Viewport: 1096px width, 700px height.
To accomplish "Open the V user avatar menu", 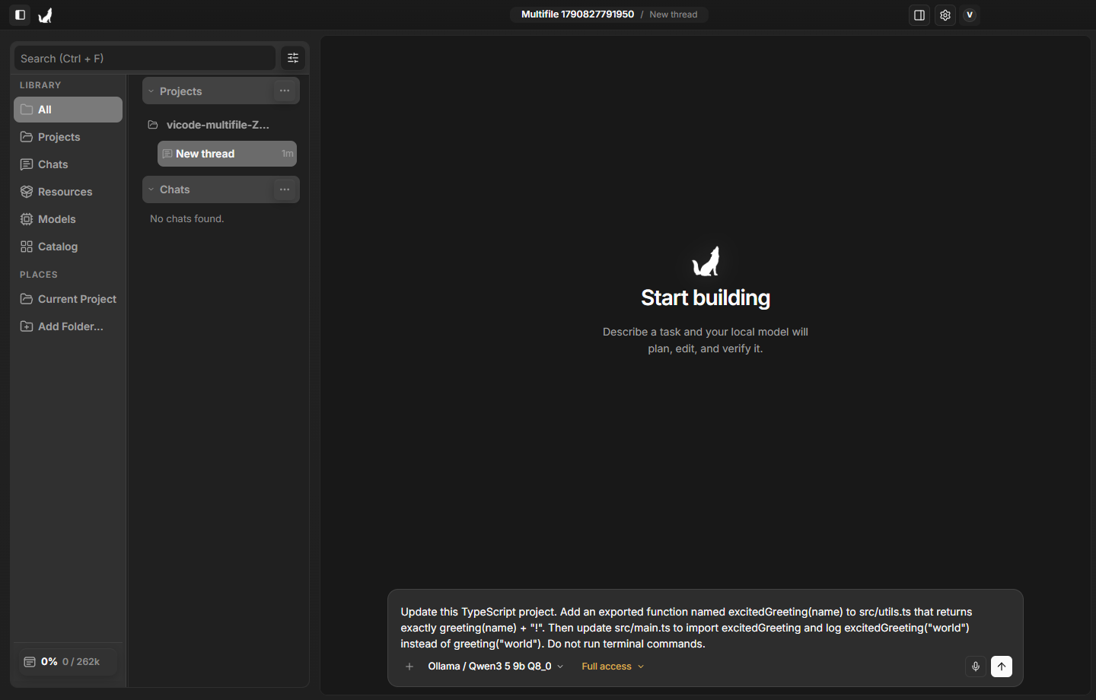I will (x=970, y=14).
